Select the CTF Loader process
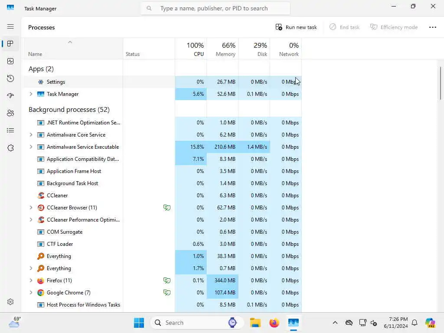 (x=162, y=244)
